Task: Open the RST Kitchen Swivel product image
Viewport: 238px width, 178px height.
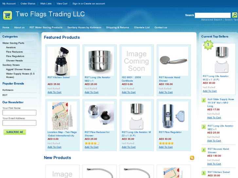Action: 62,61
